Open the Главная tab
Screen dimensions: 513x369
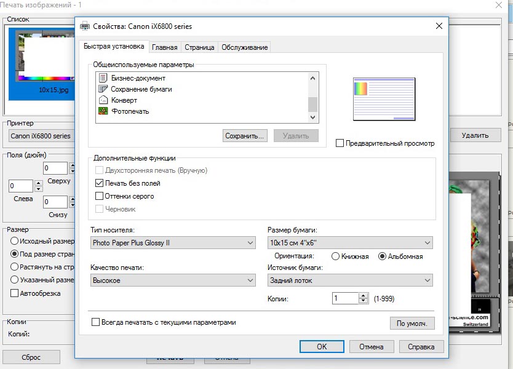165,47
